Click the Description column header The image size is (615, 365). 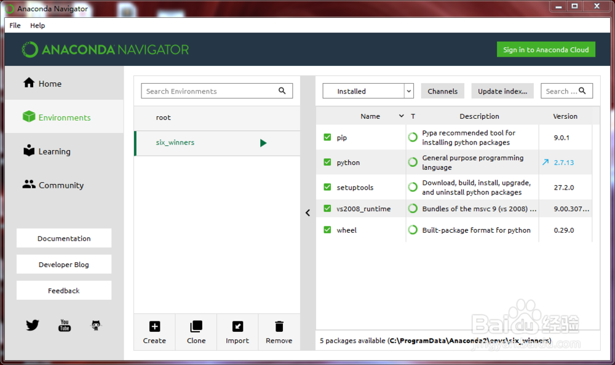pos(479,116)
